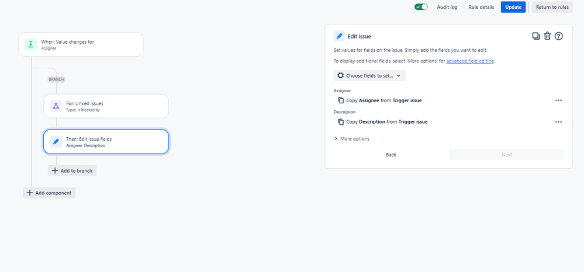This screenshot has height=272, width=584.
Task: Click the gear icon in Choose fields to set
Action: point(340,75)
